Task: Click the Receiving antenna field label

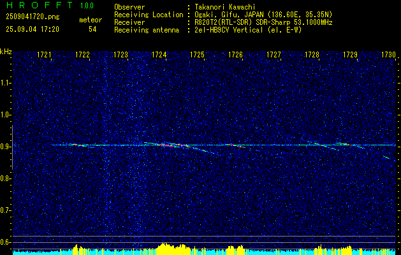Action: (x=147, y=30)
